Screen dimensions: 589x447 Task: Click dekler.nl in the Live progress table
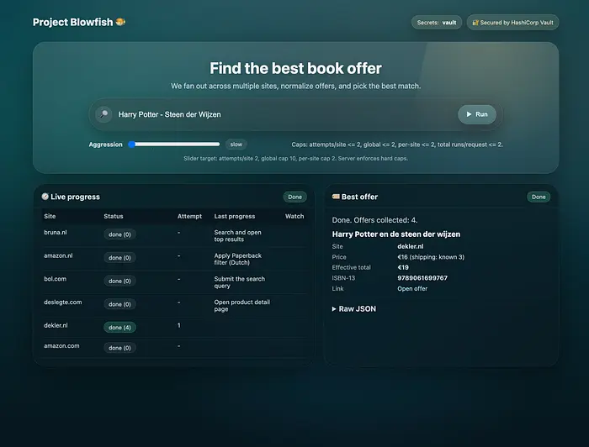tap(56, 325)
